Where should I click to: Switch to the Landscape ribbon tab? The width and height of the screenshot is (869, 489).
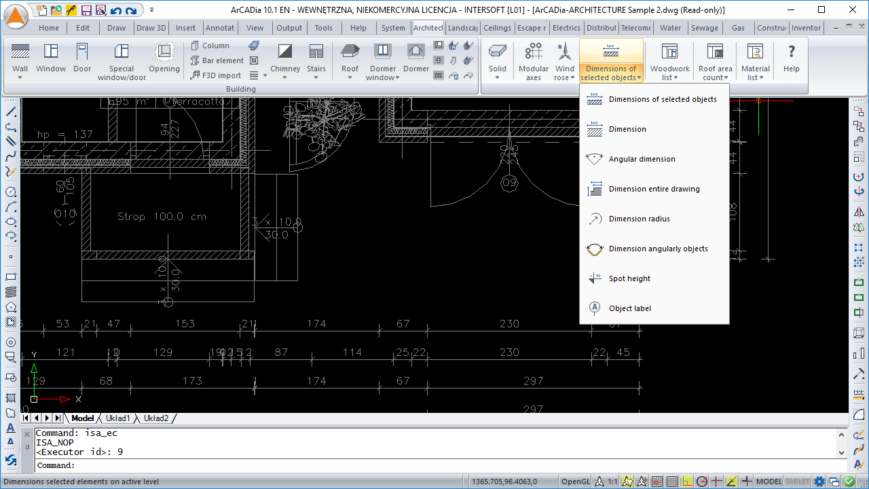pos(462,28)
